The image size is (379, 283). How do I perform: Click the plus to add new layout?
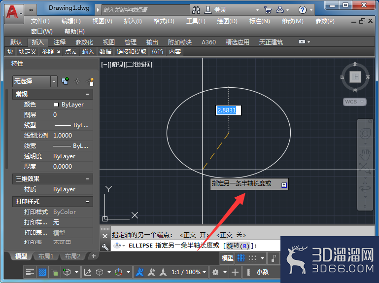(94, 256)
